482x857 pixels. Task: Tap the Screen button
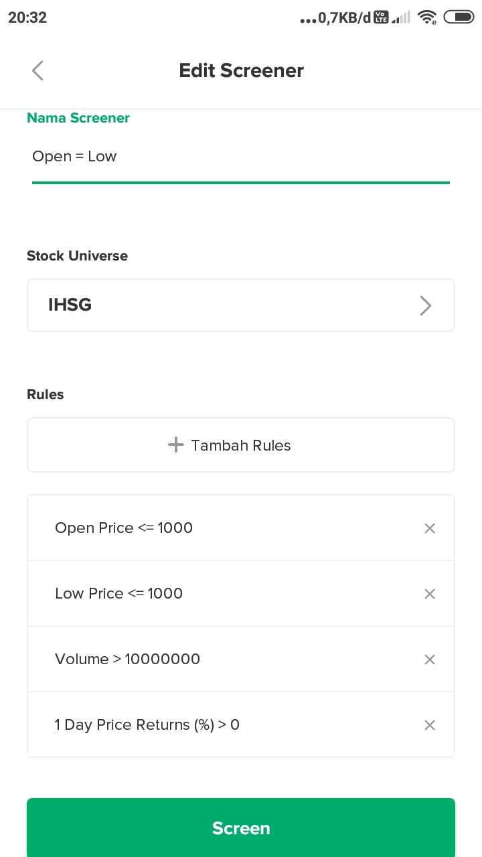[x=241, y=828]
